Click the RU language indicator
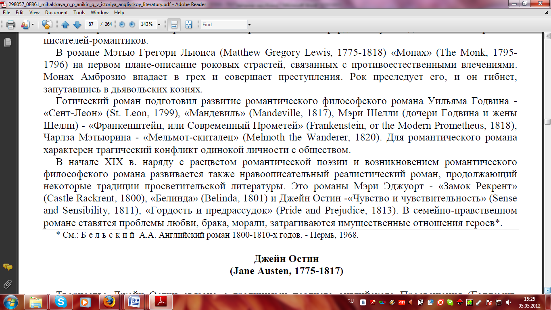Viewport: 551px width, 310px height. 351,302
